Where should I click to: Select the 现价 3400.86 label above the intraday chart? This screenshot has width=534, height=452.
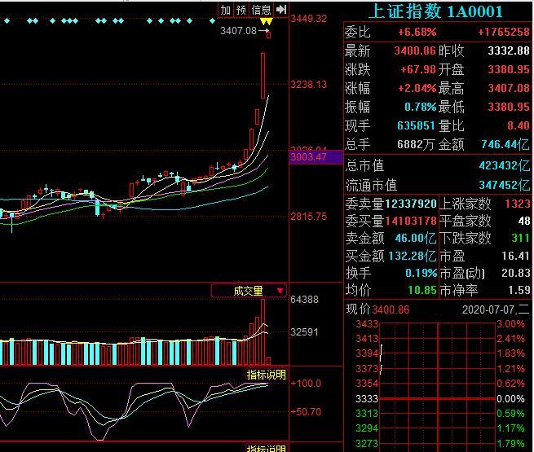click(x=377, y=309)
